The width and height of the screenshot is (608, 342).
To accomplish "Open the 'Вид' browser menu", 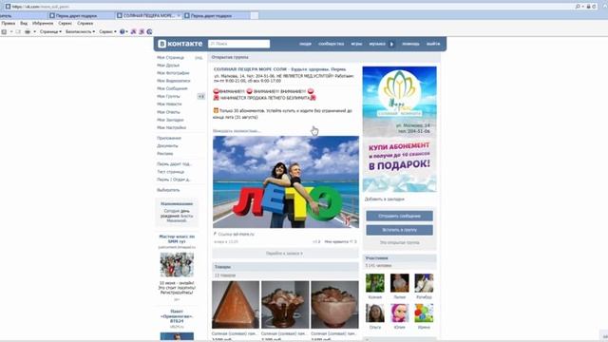I will click(24, 23).
